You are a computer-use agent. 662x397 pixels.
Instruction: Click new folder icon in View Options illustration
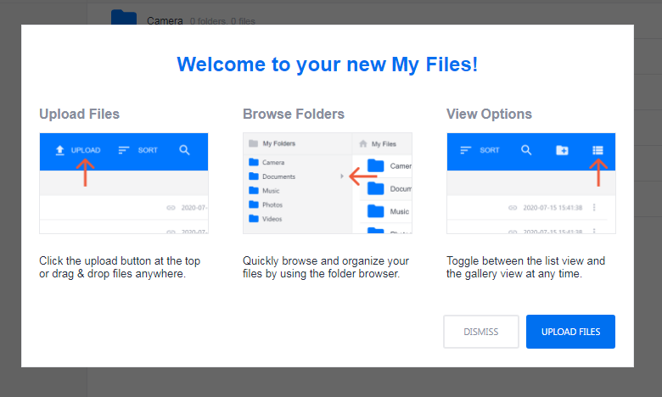coord(562,150)
